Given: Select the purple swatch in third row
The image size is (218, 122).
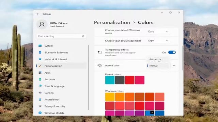Looking at the screenshot, I should pos(140,113).
